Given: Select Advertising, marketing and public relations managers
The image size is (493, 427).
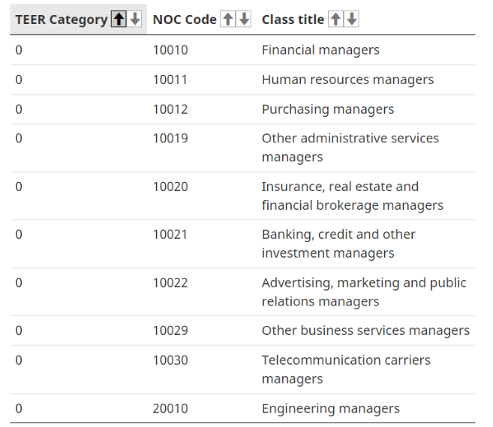Looking at the screenshot, I should click(364, 292).
